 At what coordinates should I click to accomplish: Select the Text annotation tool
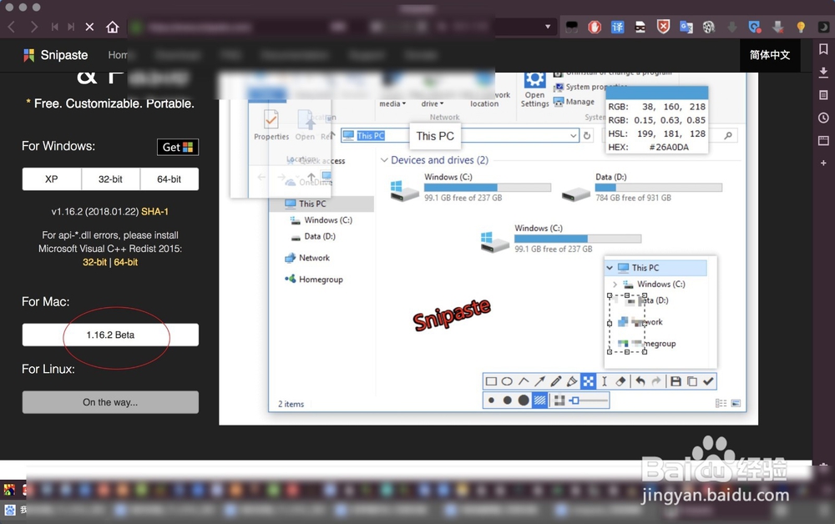(603, 382)
